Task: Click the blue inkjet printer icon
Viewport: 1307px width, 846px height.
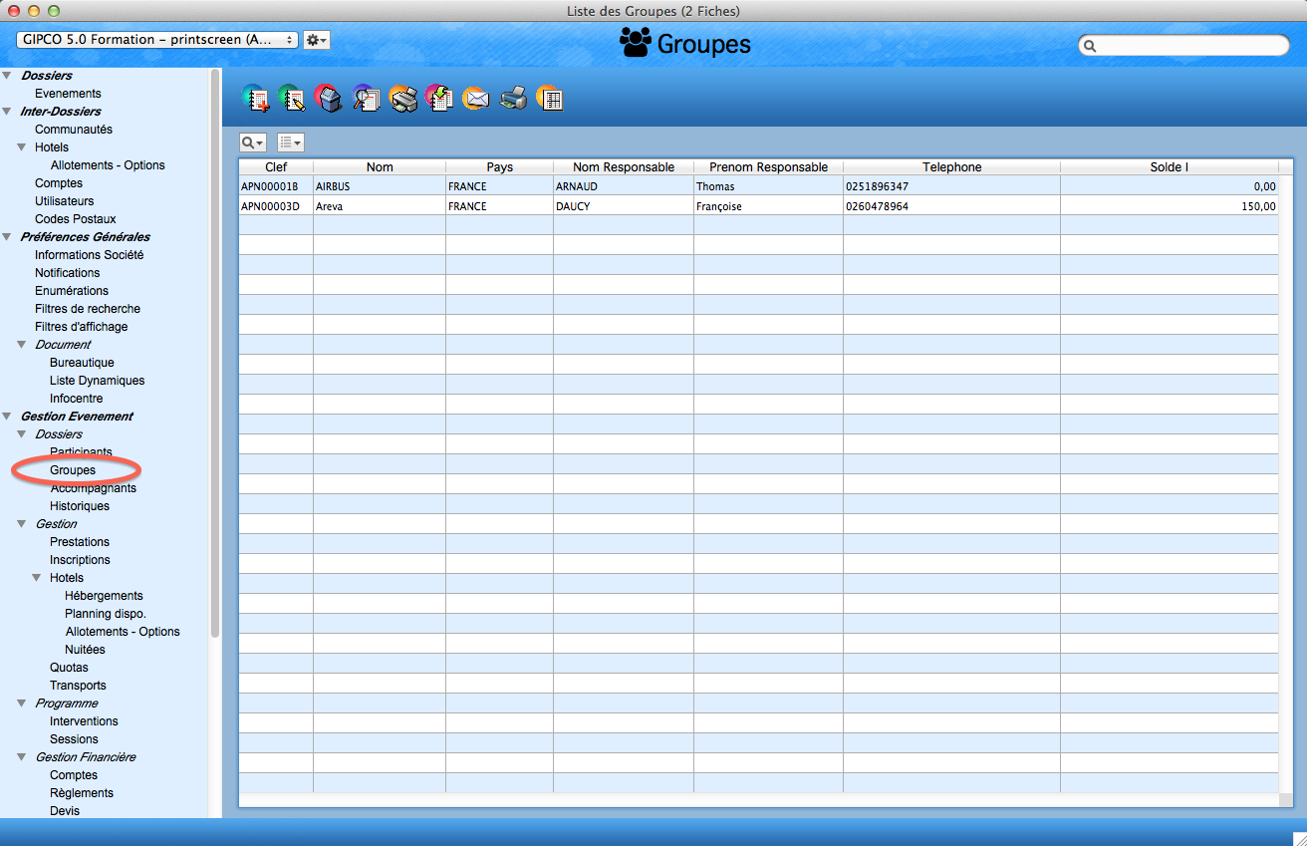Action: [x=513, y=98]
